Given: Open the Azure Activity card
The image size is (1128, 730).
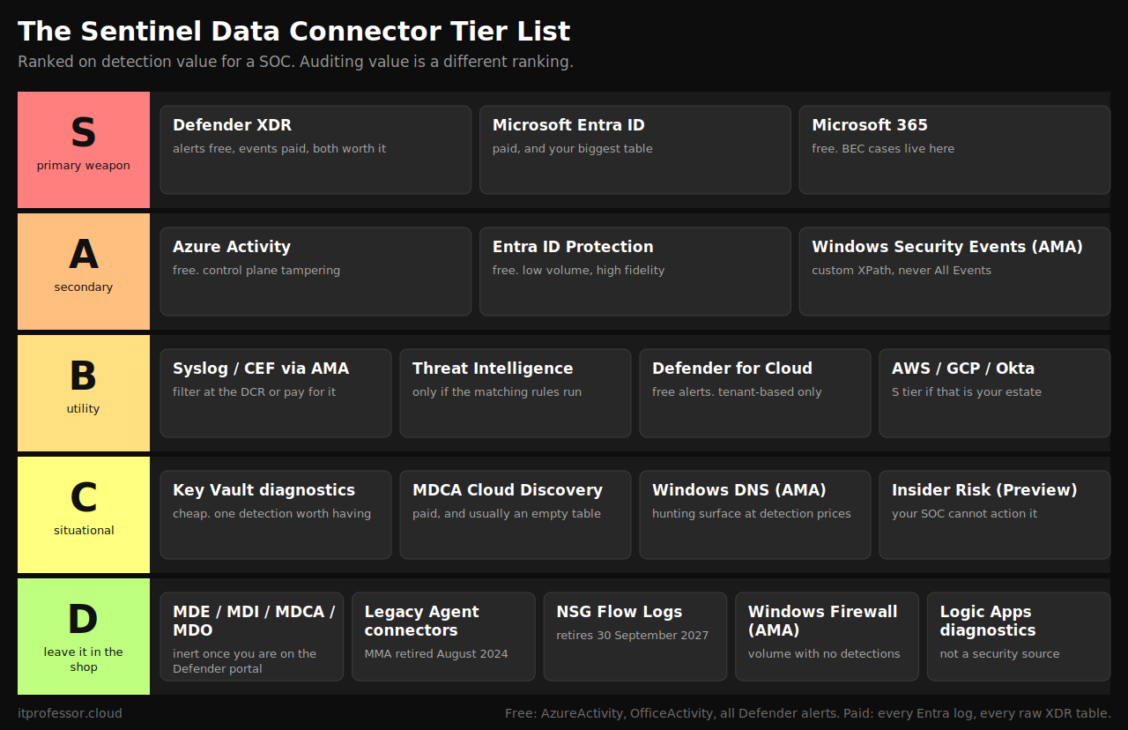Looking at the screenshot, I should tap(315, 272).
